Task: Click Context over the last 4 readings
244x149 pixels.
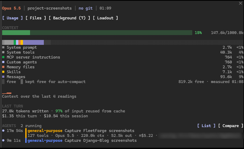Action: point(39,96)
